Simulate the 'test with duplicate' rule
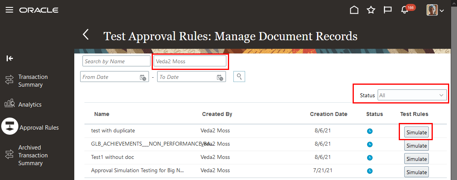Image resolution: width=457 pixels, height=180 pixels. coord(416,132)
